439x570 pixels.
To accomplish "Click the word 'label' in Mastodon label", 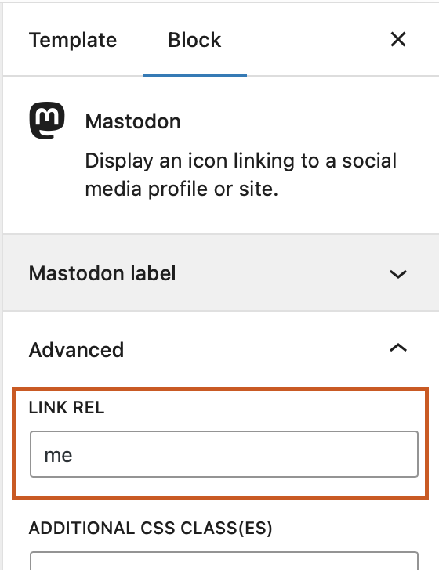I will [153, 273].
